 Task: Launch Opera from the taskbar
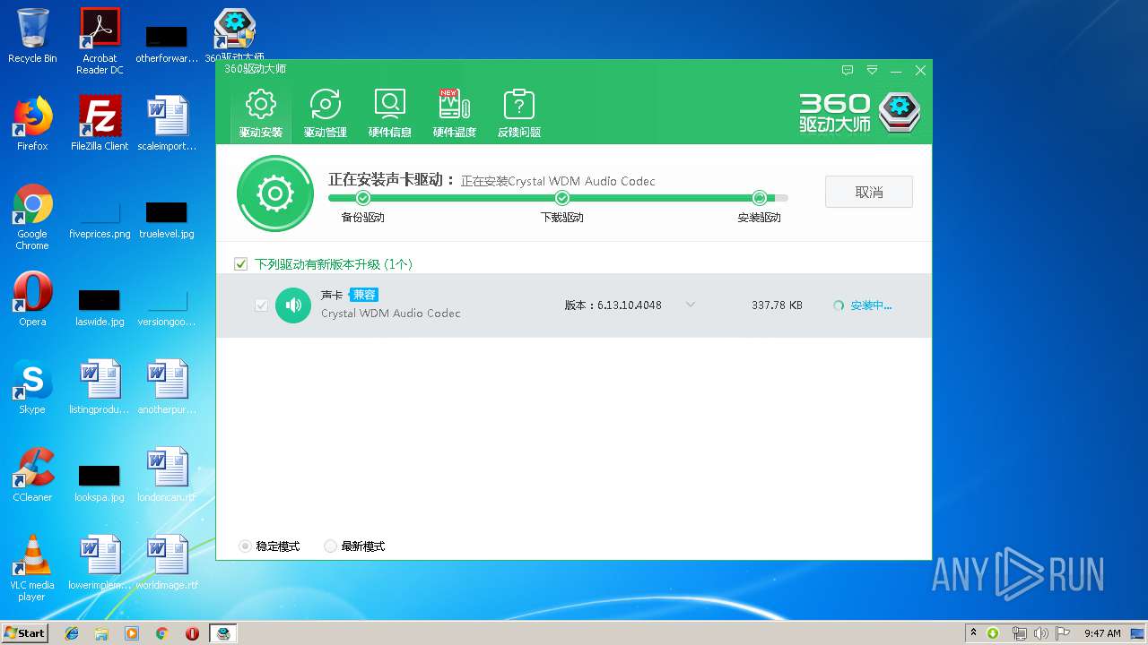192,633
